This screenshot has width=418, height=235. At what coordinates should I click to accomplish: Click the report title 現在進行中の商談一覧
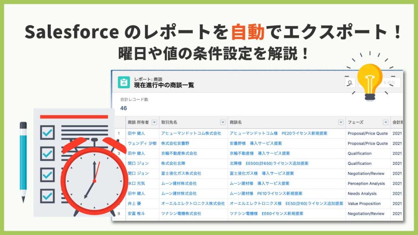click(x=164, y=85)
